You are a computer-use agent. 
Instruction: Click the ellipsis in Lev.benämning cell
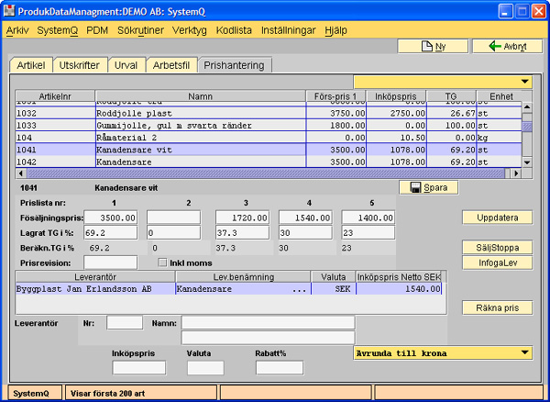[297, 288]
